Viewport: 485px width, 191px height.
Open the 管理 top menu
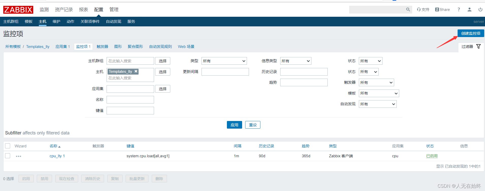[x=114, y=10]
